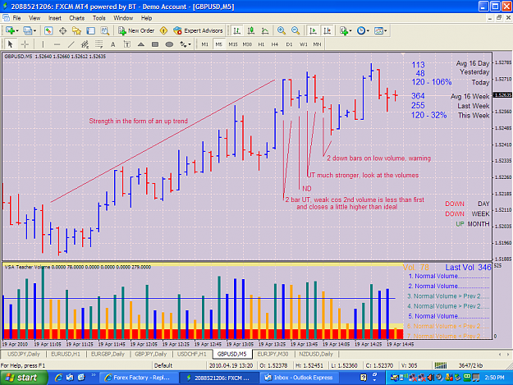Image resolution: width=513 pixels, height=385 pixels.
Task: Switch to USDJPY,Daily chart tab
Action: [x=24, y=354]
